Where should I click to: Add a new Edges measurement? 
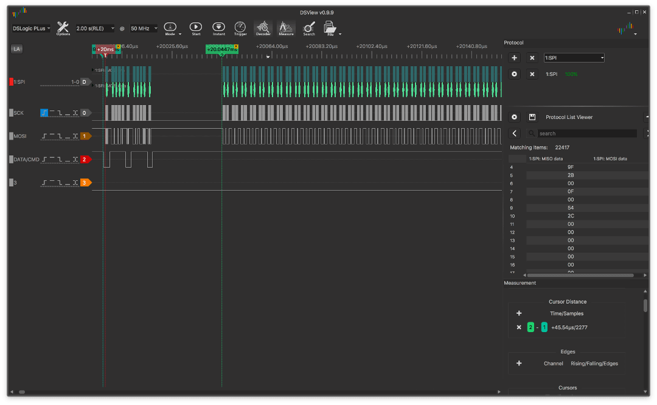click(519, 363)
